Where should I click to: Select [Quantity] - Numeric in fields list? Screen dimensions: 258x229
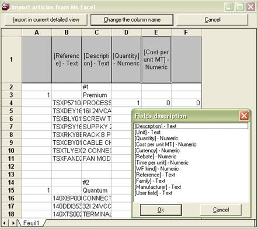[191, 138]
